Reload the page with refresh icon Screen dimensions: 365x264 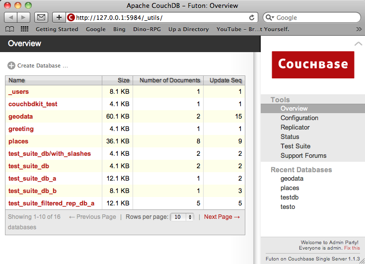[x=252, y=17]
